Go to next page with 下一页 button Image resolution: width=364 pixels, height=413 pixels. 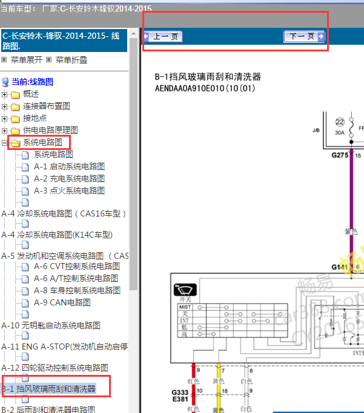coord(304,37)
